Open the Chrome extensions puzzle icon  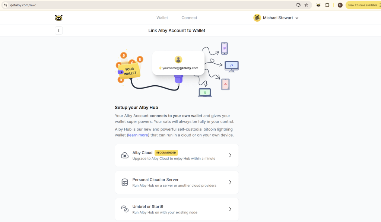327,5
